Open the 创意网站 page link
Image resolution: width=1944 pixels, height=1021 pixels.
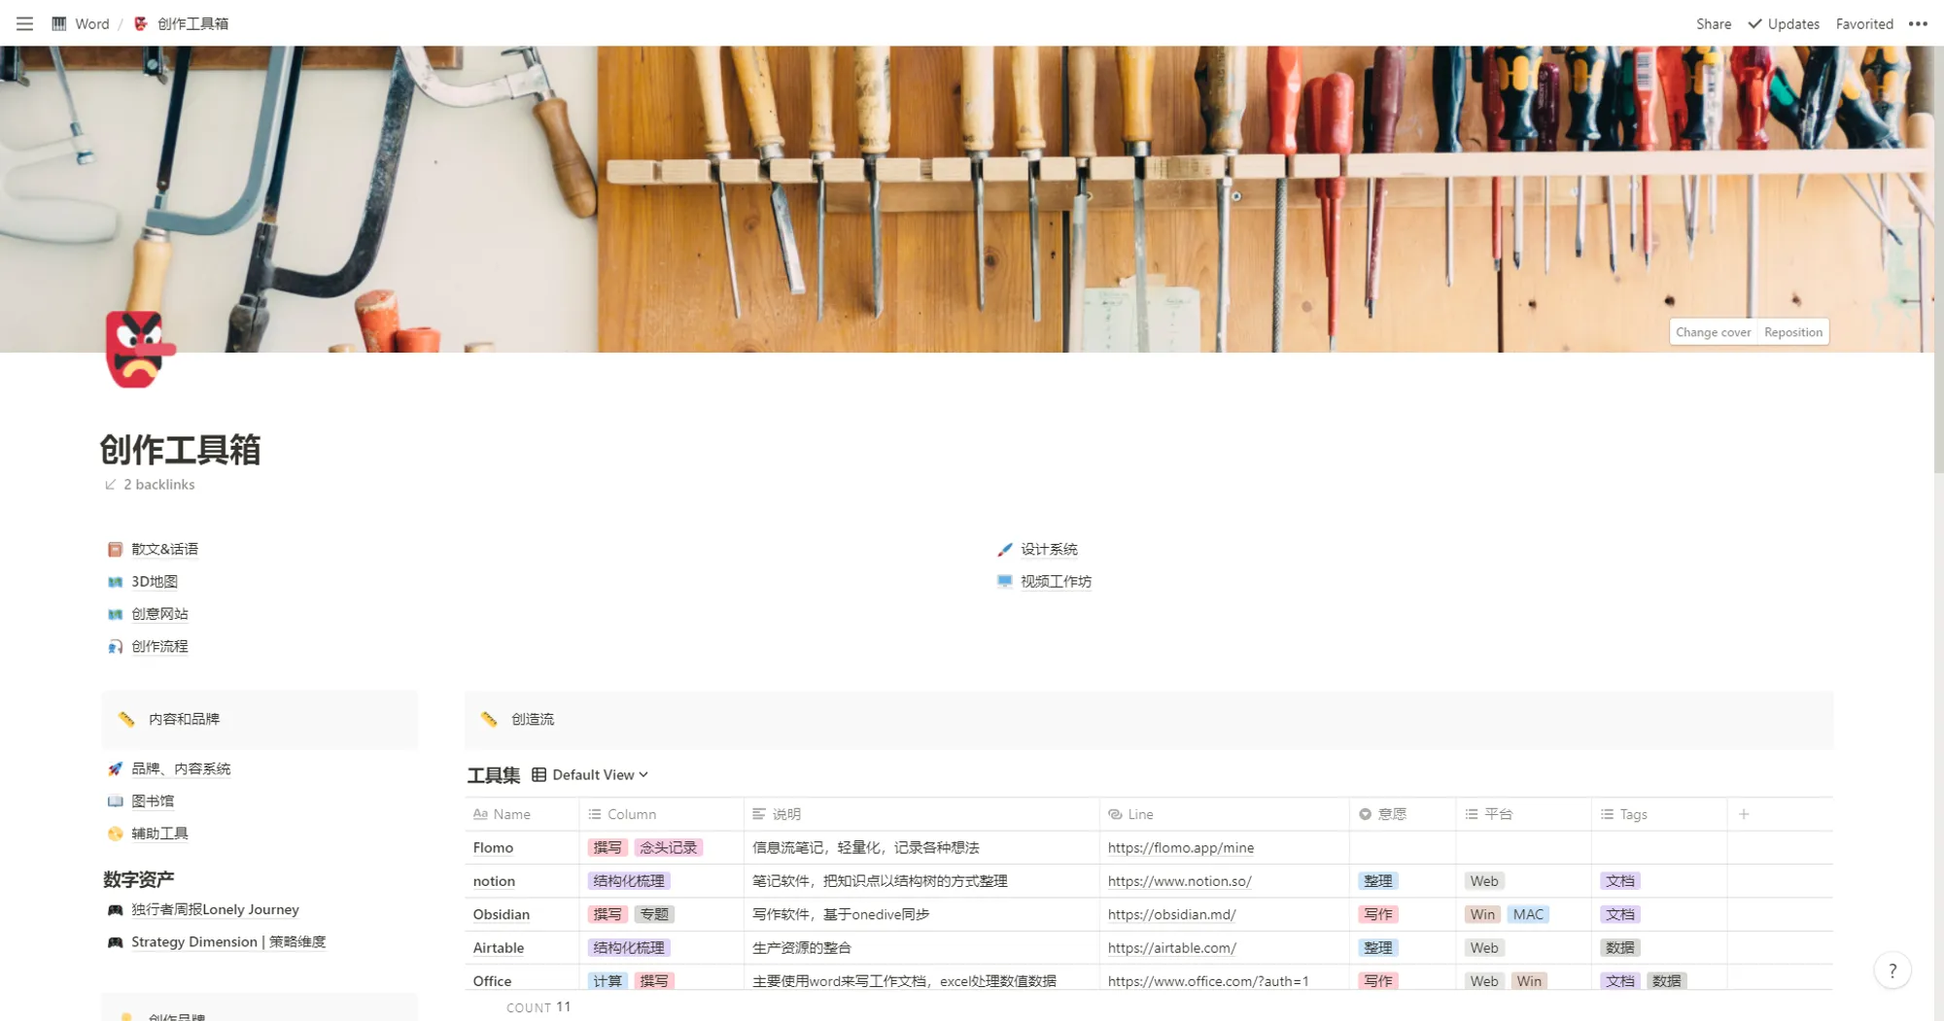(159, 613)
